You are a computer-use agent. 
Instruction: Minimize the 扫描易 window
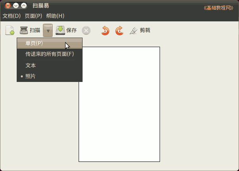pos(16,6)
